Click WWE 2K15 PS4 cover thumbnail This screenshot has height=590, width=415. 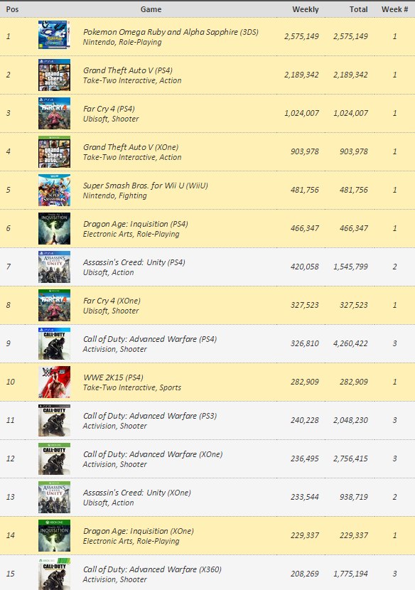(x=54, y=382)
